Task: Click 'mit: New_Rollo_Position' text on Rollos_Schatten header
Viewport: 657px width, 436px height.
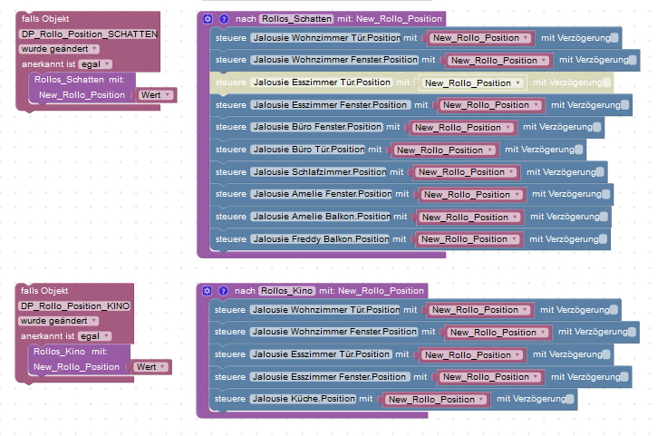Action: coord(390,19)
